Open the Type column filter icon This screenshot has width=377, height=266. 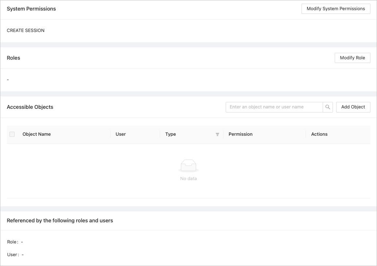coord(217,134)
